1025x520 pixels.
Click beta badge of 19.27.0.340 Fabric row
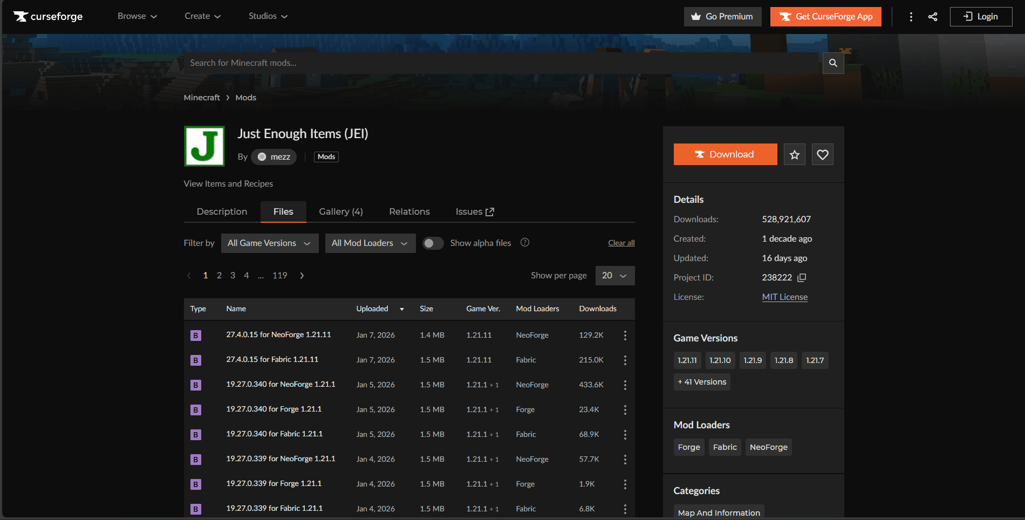click(x=196, y=435)
